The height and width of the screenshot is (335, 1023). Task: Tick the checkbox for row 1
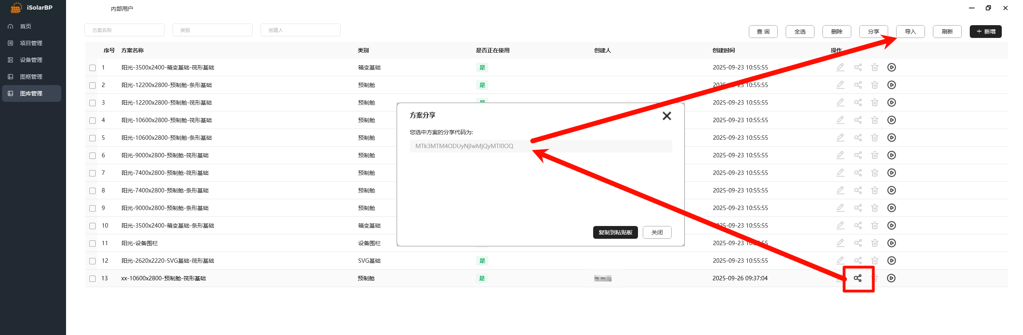92,68
